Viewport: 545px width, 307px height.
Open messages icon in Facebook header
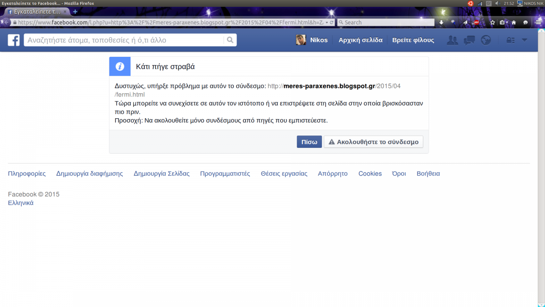tap(469, 40)
